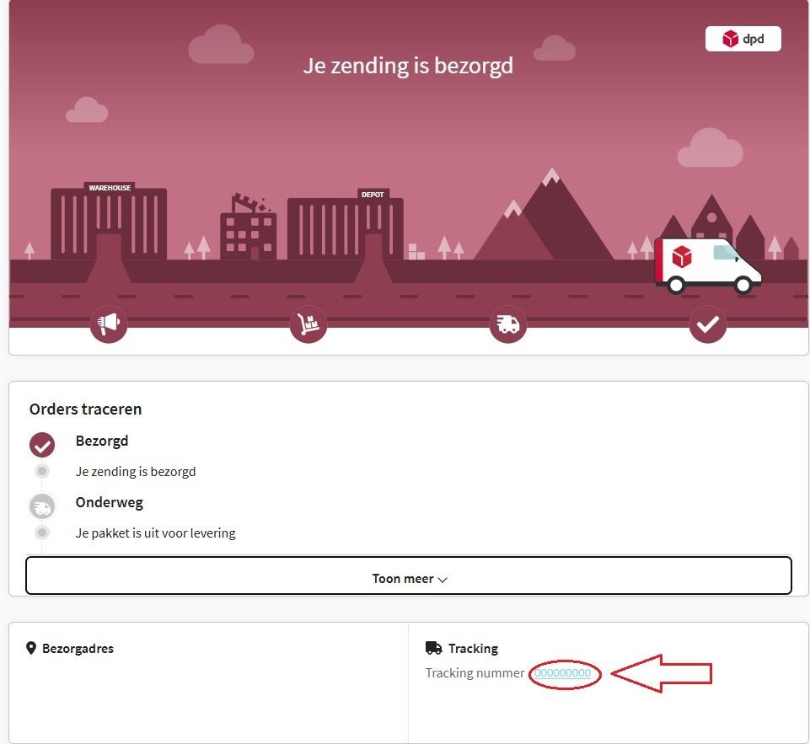Click the Onderweg truck timeline icon

point(42,506)
